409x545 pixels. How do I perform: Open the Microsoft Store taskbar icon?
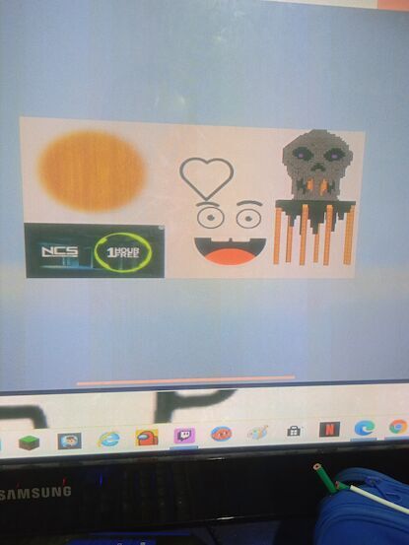pyautogui.click(x=294, y=431)
